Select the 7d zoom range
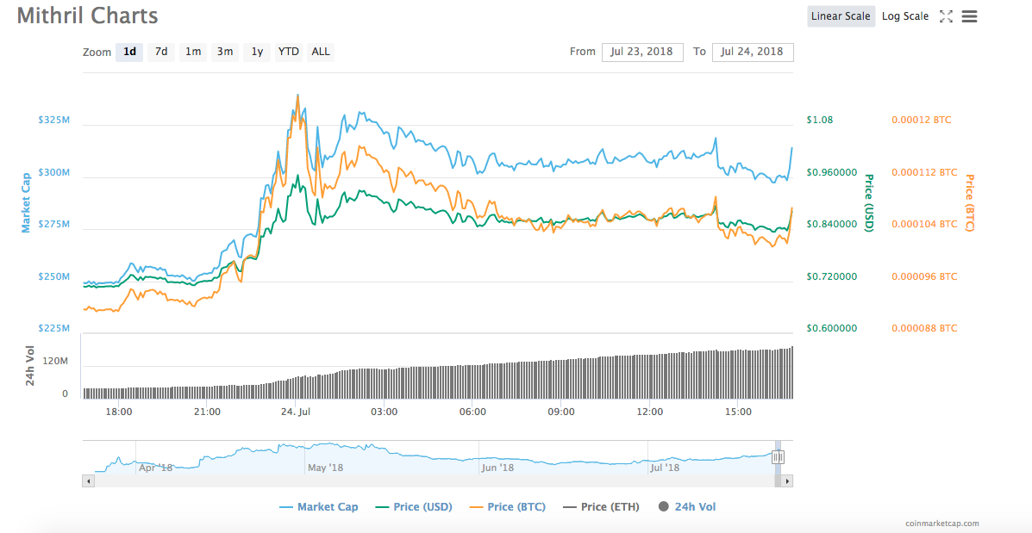Viewport: 1032px width, 533px height. [x=161, y=52]
